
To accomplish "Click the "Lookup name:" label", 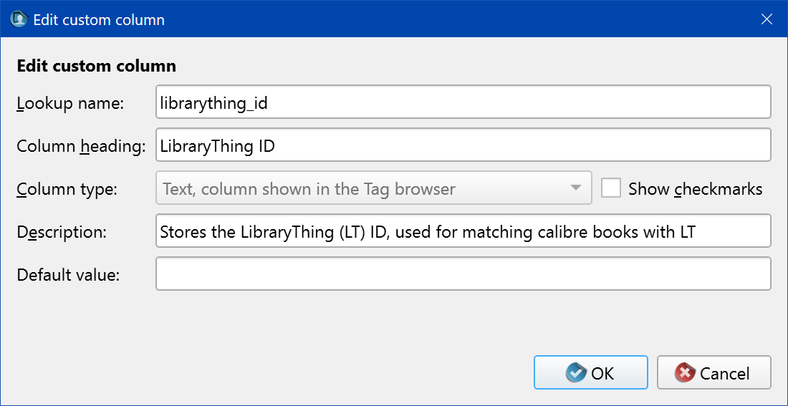I will (70, 103).
